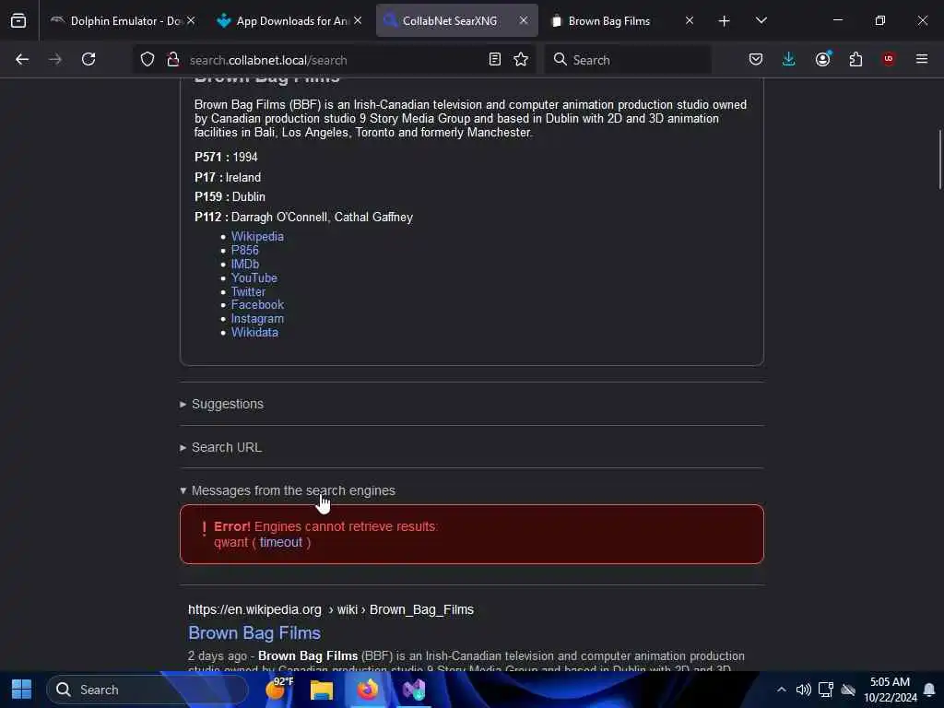
Task: Click the page vertical scrollbar thumb
Action: [939, 159]
